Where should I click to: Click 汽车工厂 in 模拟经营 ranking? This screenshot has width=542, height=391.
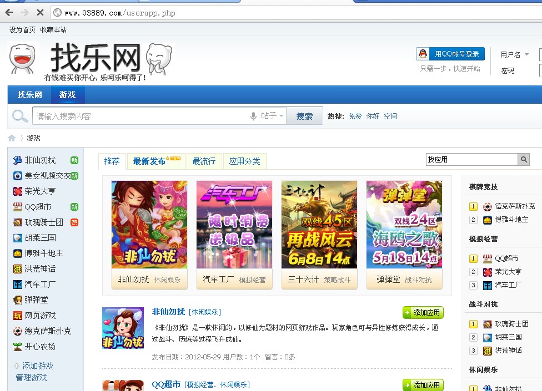click(508, 285)
